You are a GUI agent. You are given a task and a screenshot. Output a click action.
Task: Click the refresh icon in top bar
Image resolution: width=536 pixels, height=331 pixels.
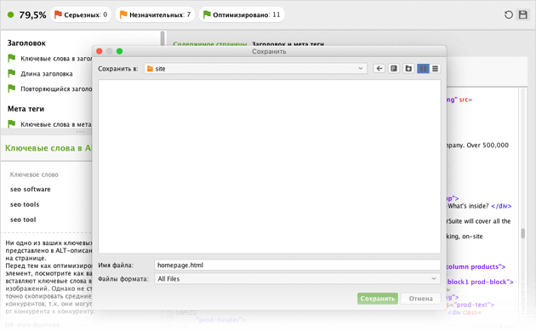coord(508,14)
